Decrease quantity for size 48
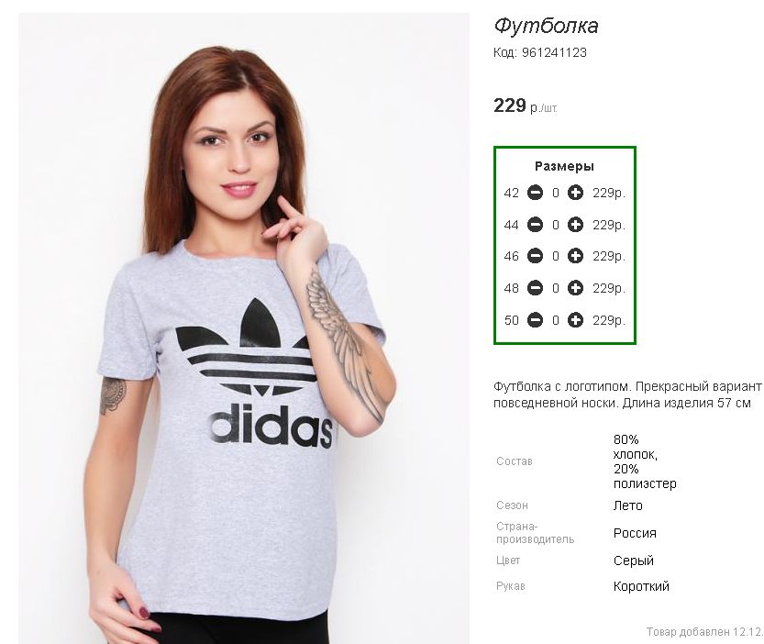The image size is (764, 644). [535, 288]
